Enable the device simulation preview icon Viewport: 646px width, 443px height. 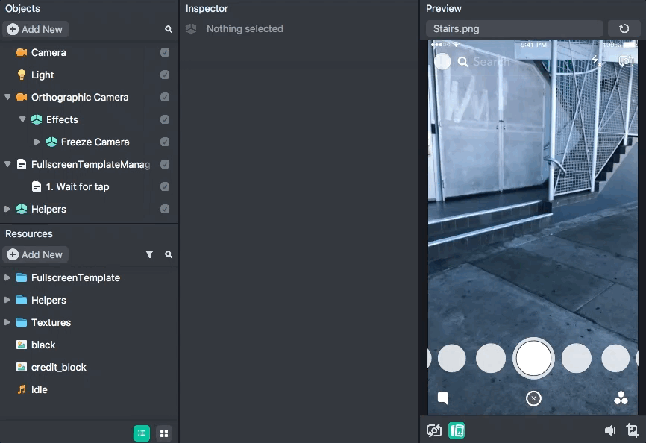[457, 430]
